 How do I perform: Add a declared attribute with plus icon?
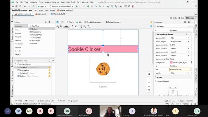point(187,34)
